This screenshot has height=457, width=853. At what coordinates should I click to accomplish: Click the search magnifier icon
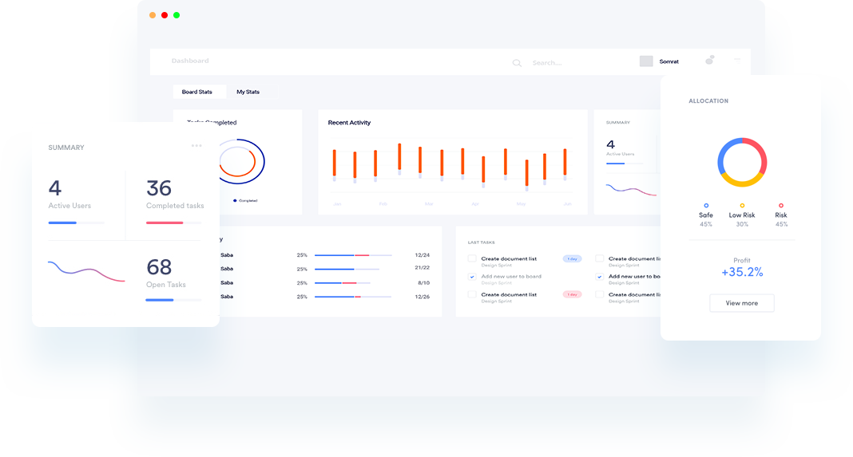517,63
